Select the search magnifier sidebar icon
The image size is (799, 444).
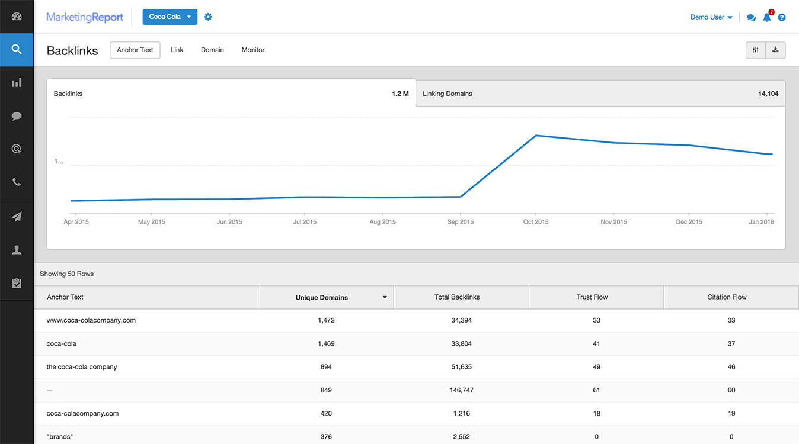pyautogui.click(x=17, y=50)
